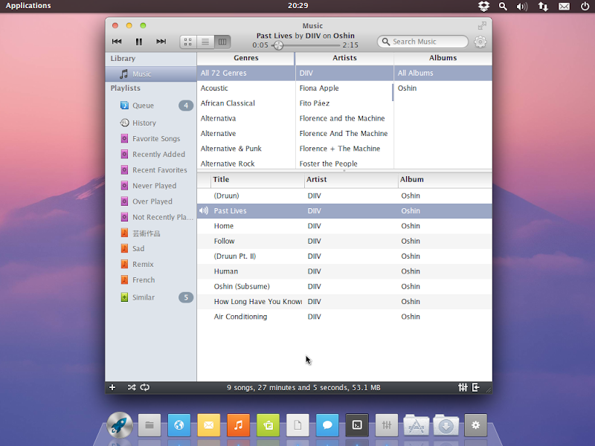Viewport: 595px width, 446px height.
Task: Pause the currently playing song
Action: [139, 42]
